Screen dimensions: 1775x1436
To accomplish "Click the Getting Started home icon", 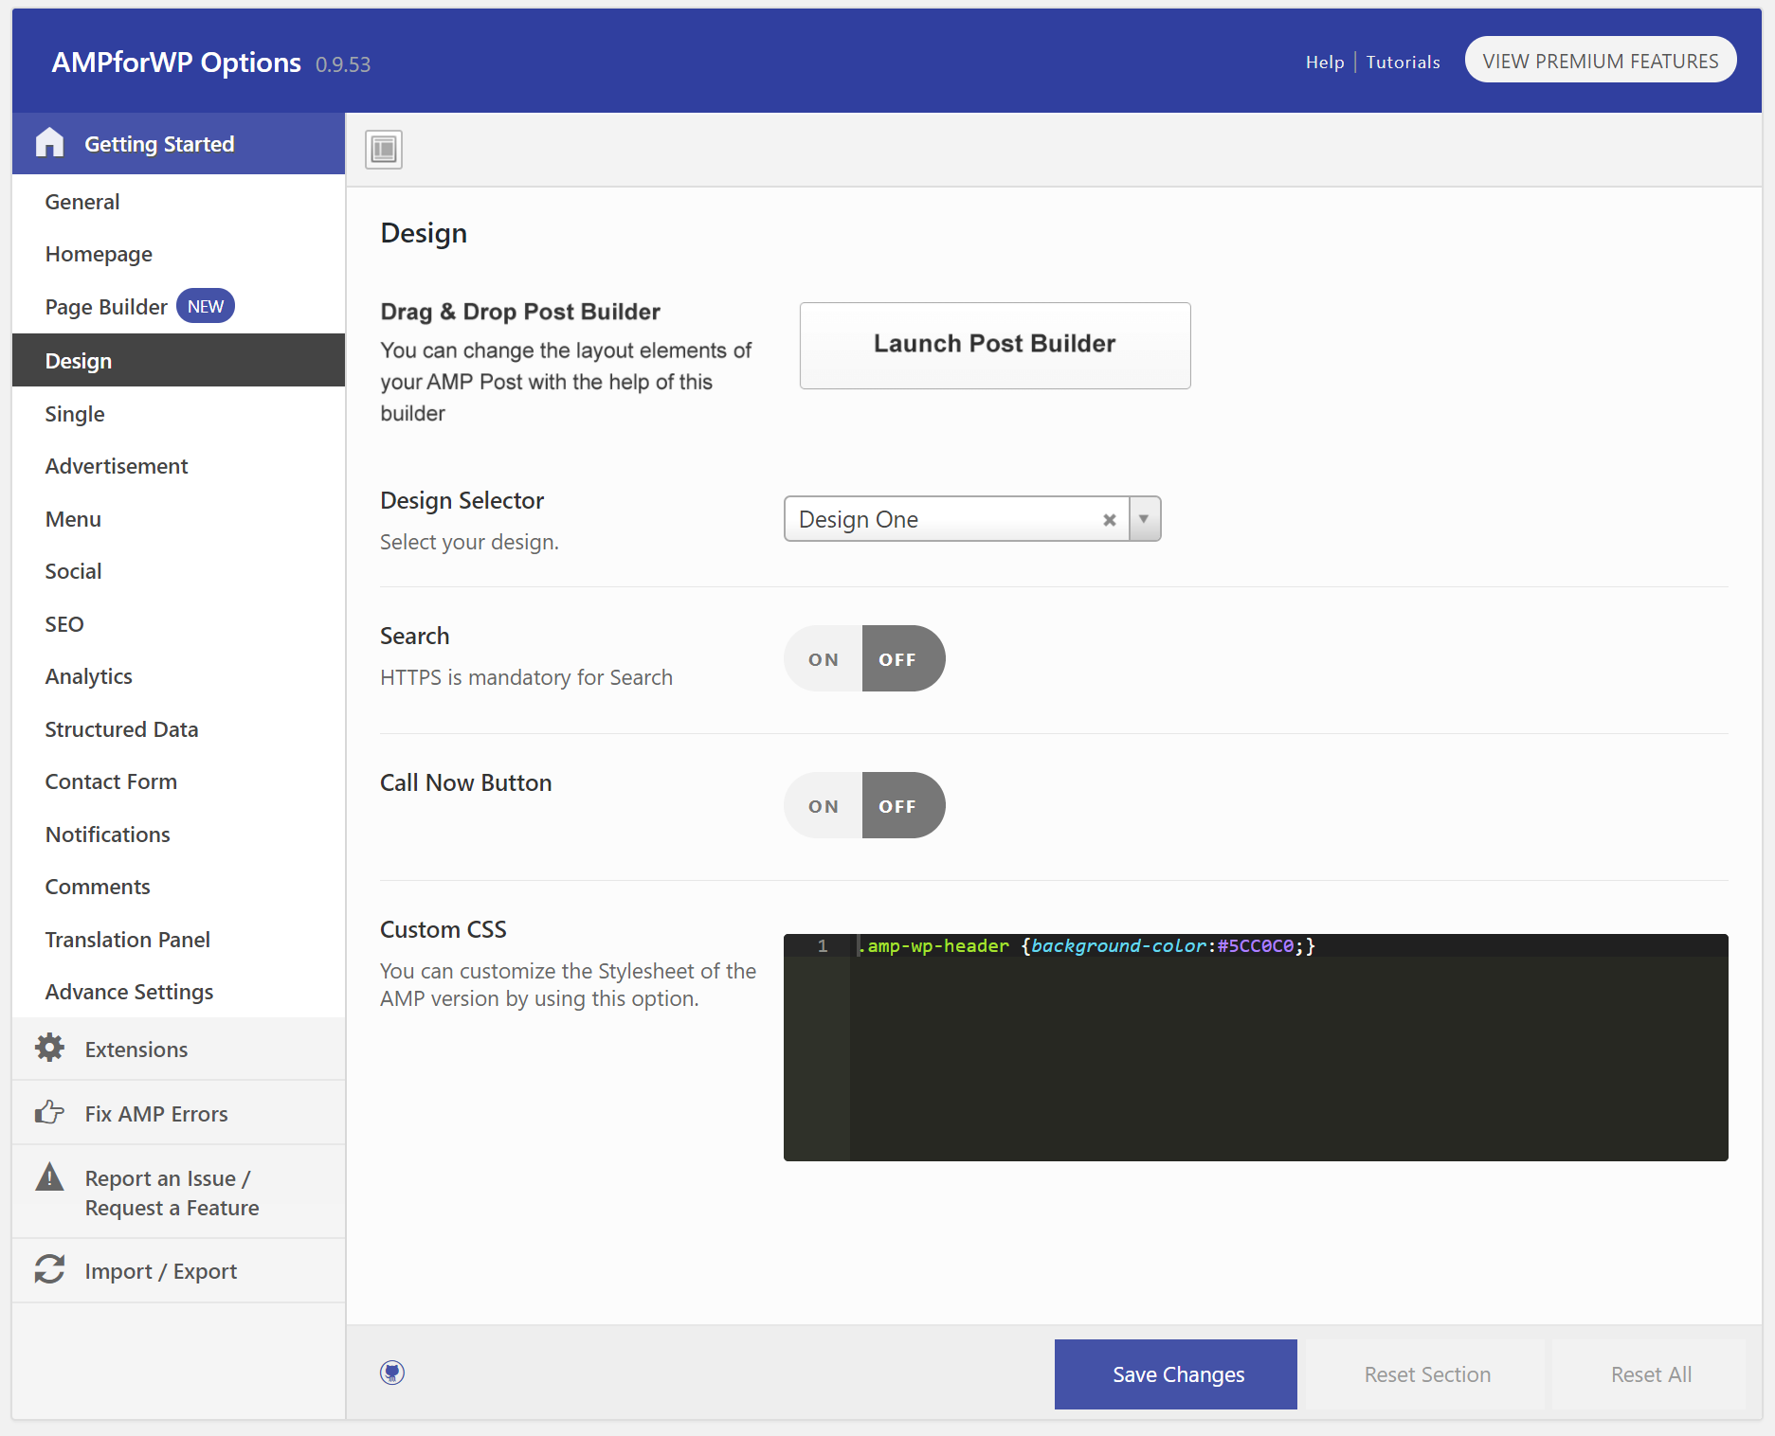I will click(x=49, y=143).
